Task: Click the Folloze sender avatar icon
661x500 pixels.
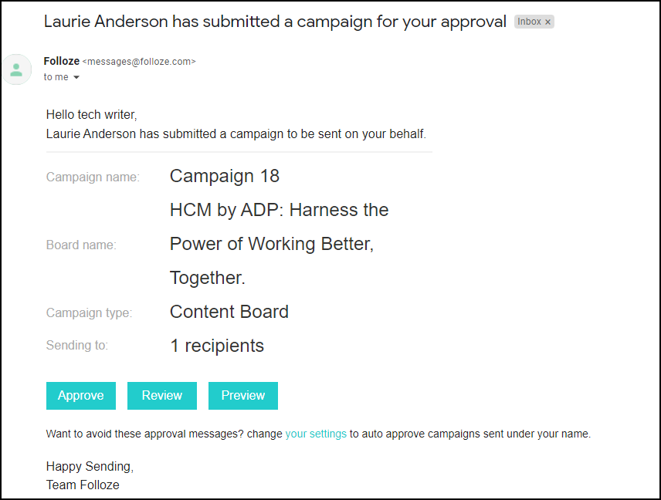Action: point(16,69)
